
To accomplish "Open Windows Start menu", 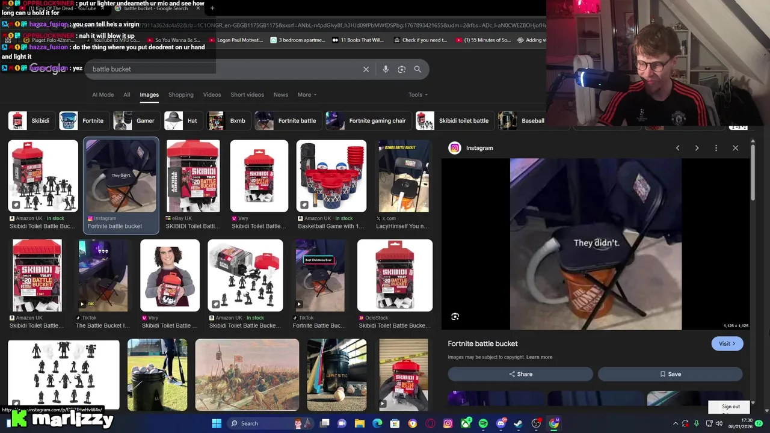I will click(217, 423).
